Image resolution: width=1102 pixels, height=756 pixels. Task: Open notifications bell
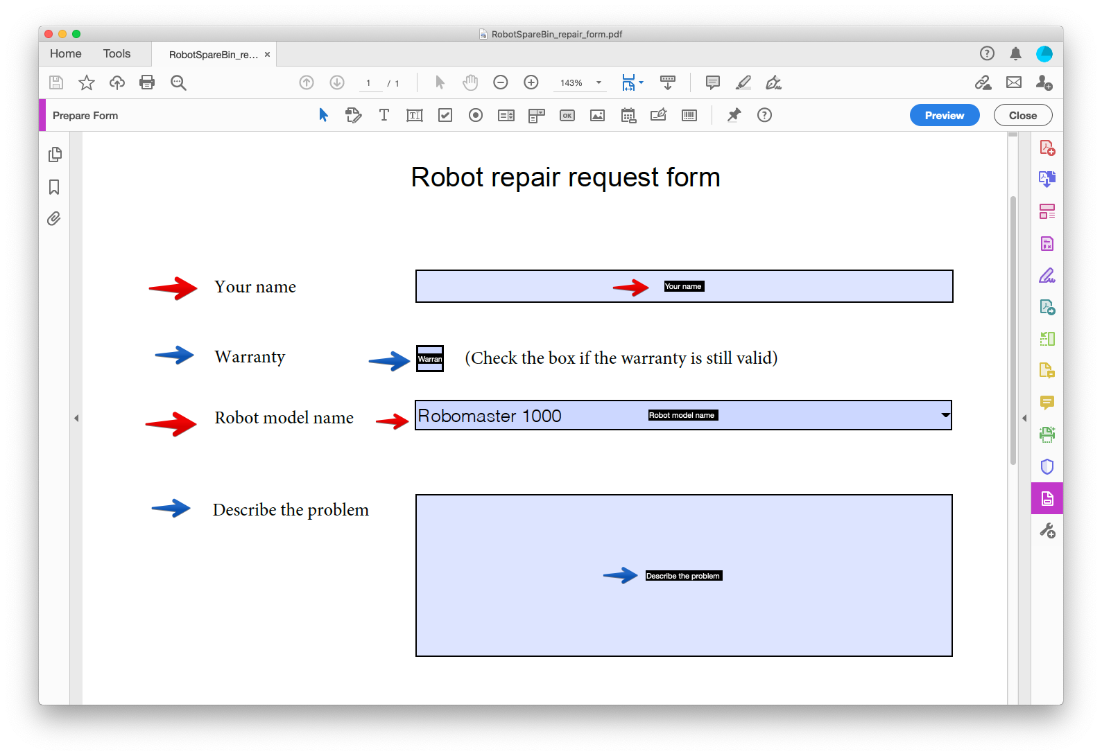pyautogui.click(x=1015, y=53)
